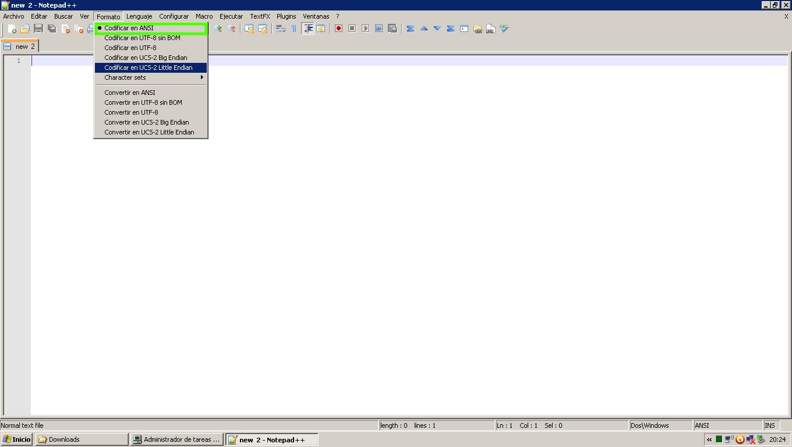Choose Codificar en UCS-2 Big Endian
Viewport: 792px width, 447px height.
point(151,58)
